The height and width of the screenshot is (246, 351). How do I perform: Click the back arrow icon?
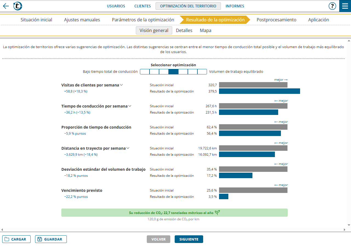[6, 6]
